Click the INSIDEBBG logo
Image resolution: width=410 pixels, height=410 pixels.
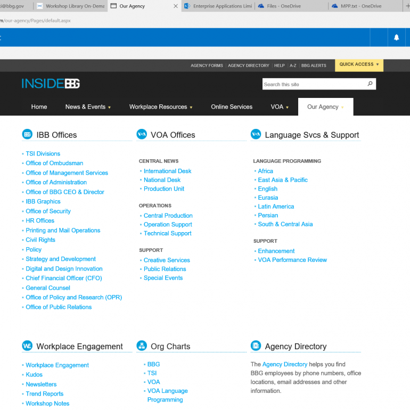click(51, 84)
